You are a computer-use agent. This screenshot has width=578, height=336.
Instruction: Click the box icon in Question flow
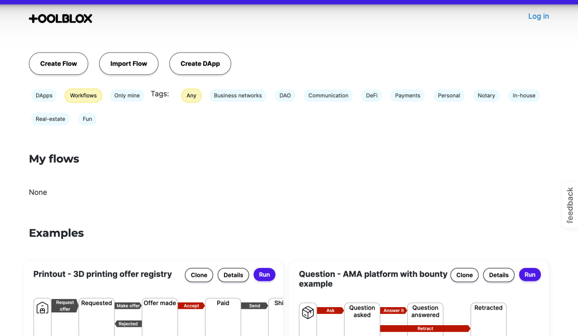308,313
